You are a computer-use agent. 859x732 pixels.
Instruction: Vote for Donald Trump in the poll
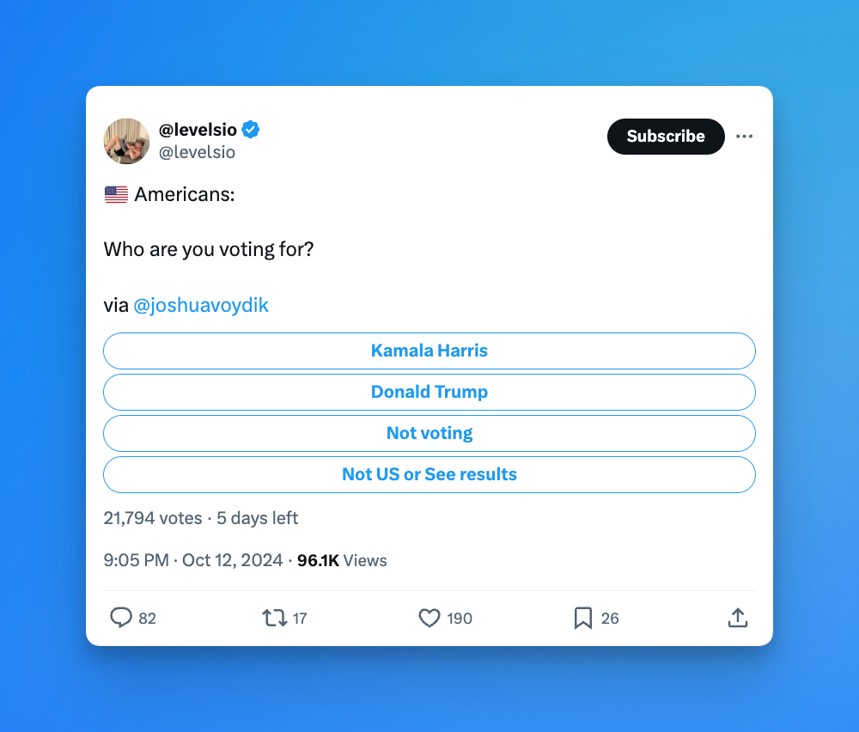[x=429, y=392]
